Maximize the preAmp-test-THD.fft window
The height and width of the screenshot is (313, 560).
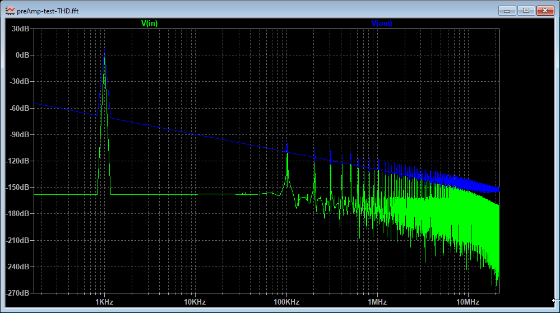tap(526, 11)
